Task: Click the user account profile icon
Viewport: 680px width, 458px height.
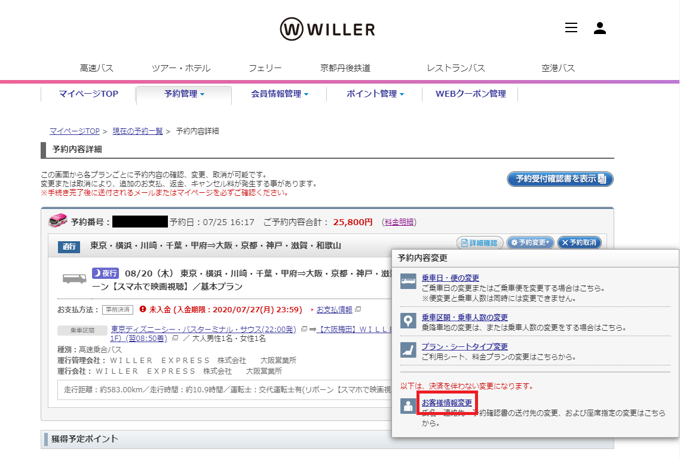Action: [600, 28]
